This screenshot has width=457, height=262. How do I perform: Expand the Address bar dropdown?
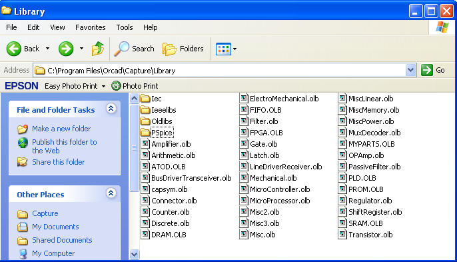pyautogui.click(x=410, y=70)
